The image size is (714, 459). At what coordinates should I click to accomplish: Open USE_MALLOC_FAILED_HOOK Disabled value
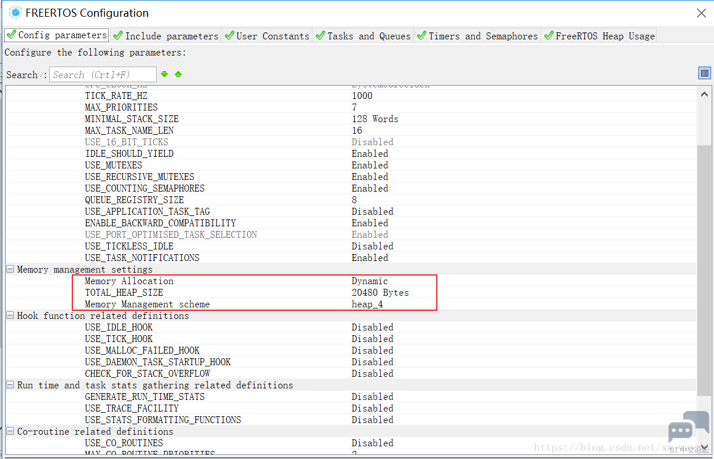click(x=372, y=350)
